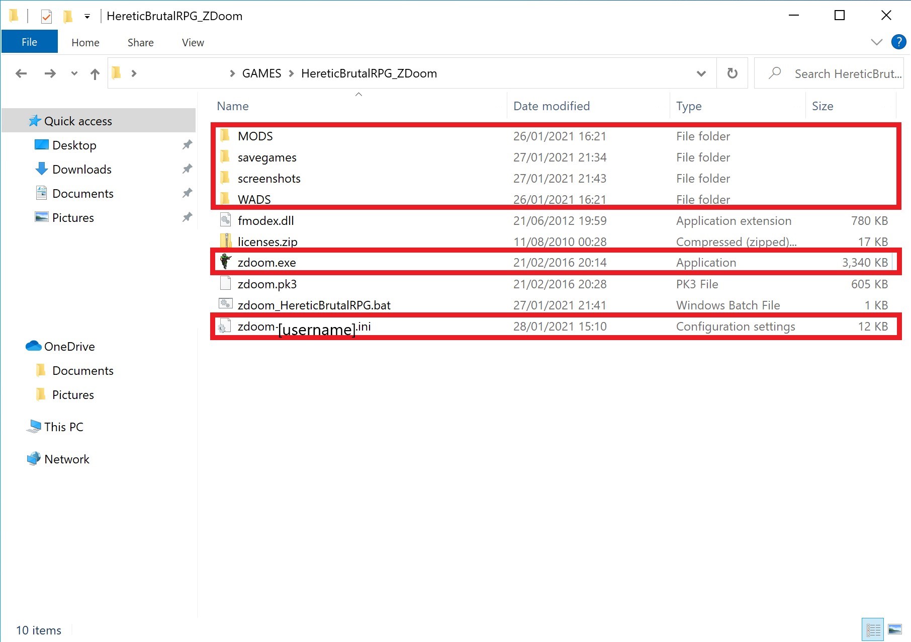Open Documents under OneDrive
Viewport: 911px width, 642px height.
(x=83, y=371)
